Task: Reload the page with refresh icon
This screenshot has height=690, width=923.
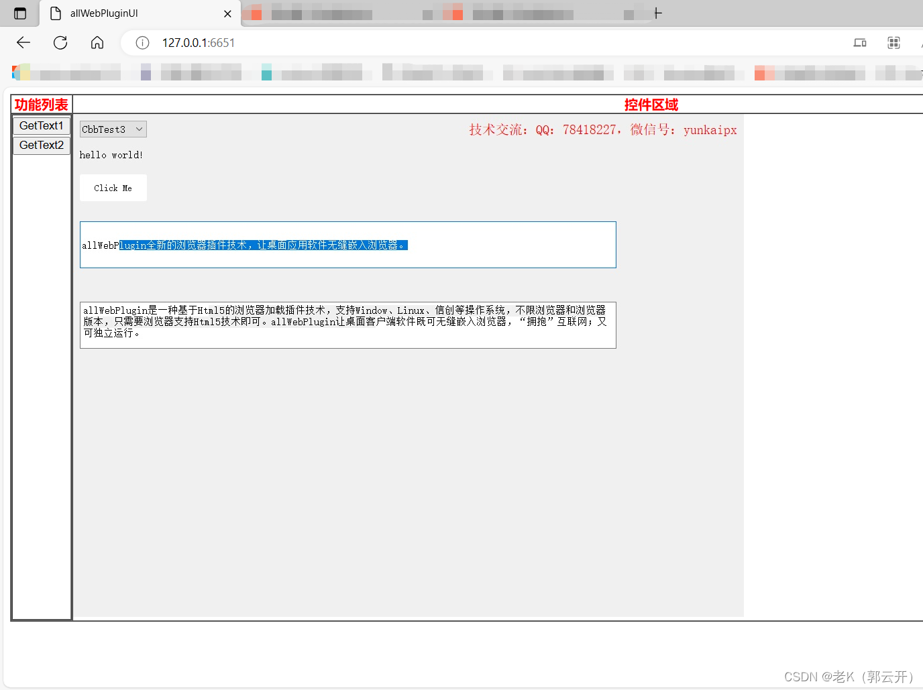Action: click(60, 43)
